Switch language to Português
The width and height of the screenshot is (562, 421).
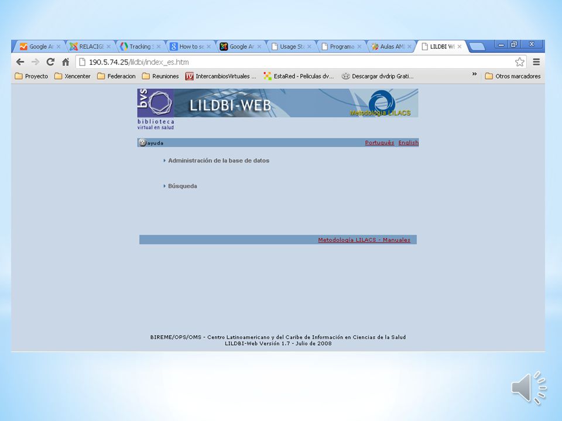pos(379,143)
